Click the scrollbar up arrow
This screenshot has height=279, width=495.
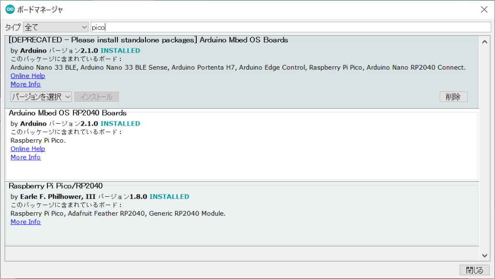click(485, 42)
